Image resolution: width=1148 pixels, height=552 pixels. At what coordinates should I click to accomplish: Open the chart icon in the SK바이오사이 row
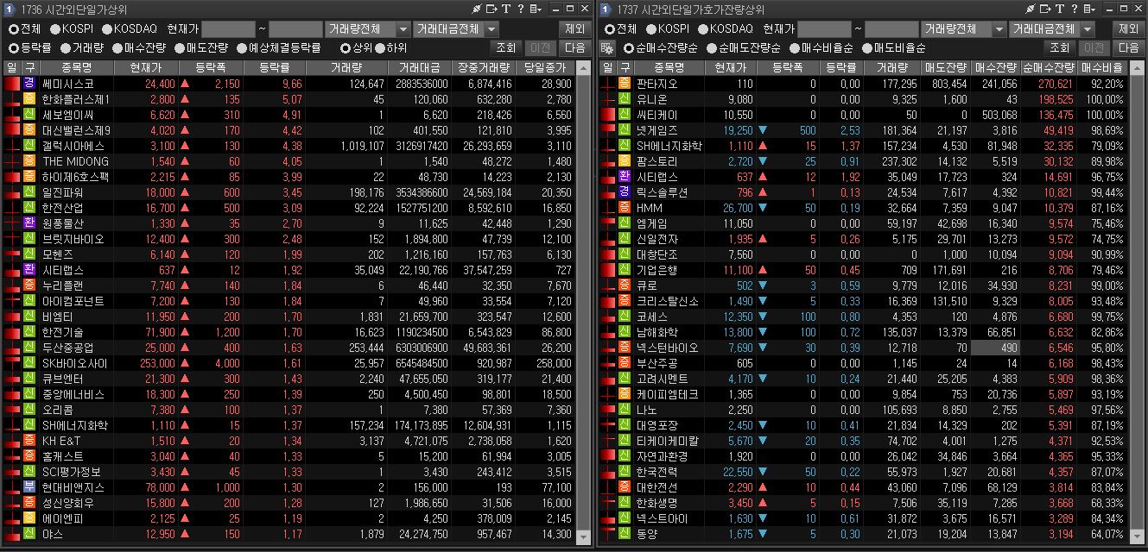[11, 363]
